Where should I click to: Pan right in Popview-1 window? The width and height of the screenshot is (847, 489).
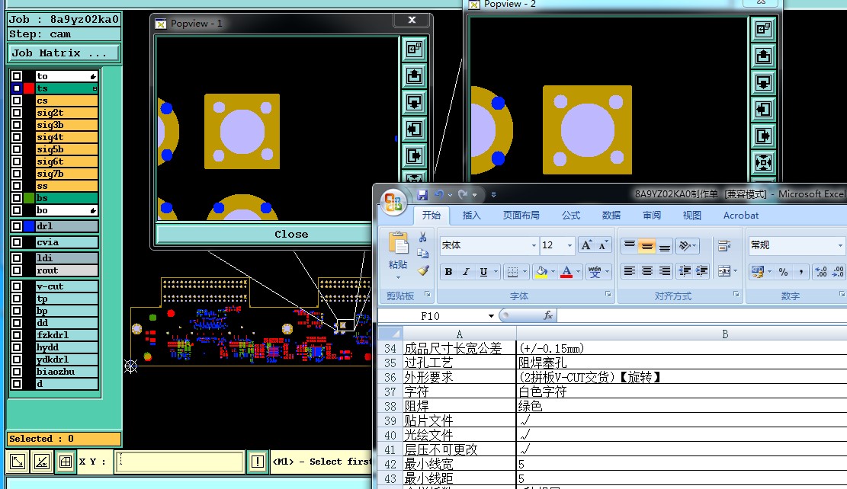point(414,156)
